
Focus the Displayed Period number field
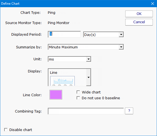64,34
